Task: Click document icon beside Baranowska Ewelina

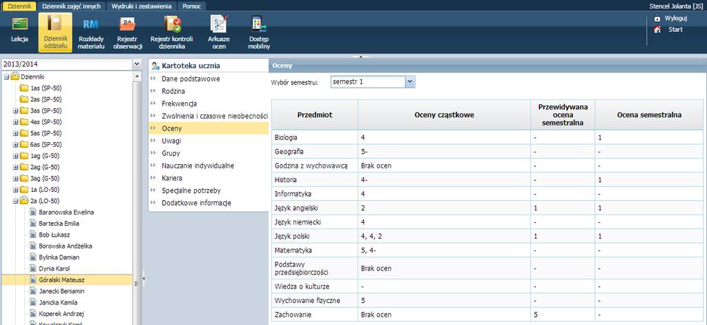Action: [x=33, y=212]
